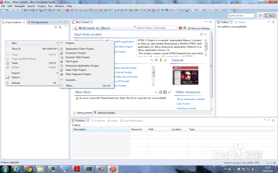The image size is (278, 173).
Task: Click the Chrome taskbar icon
Action: [29, 169]
